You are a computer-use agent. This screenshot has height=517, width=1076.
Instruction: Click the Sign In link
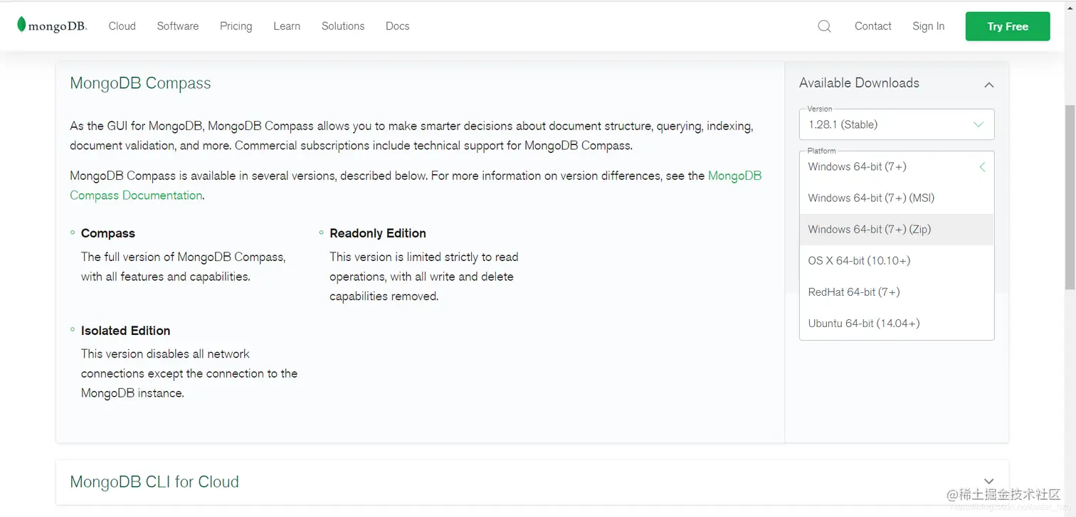coord(928,26)
